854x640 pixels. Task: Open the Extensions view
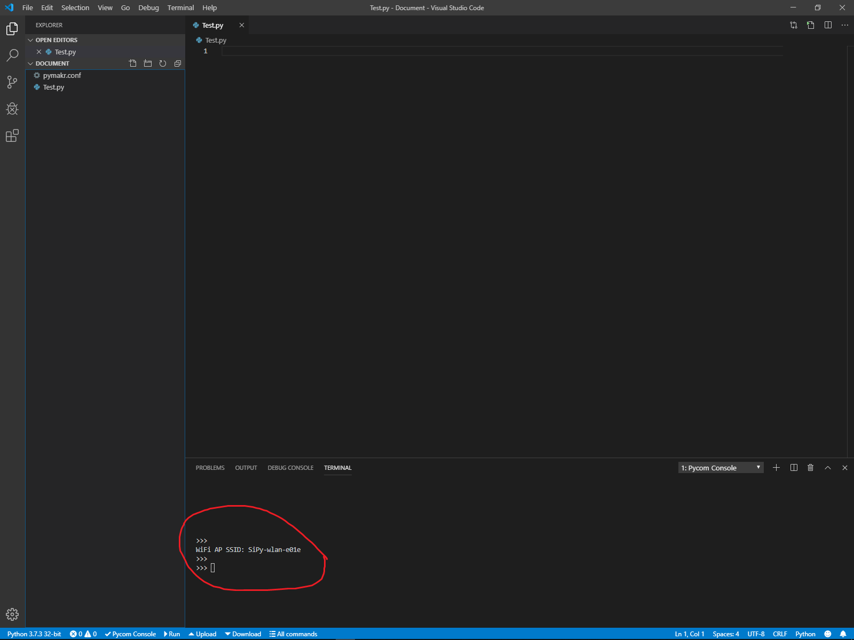tap(12, 136)
